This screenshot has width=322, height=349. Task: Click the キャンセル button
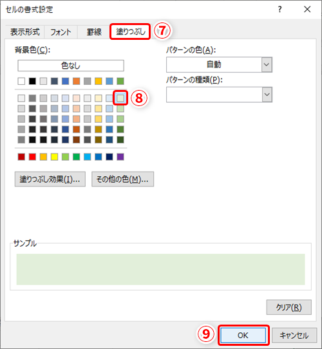294,336
